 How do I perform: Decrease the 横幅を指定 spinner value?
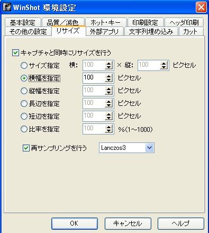tap(109, 80)
